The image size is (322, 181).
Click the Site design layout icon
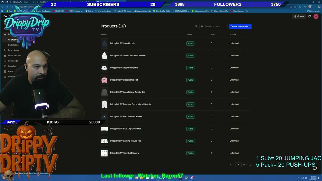[x=5, y=61]
